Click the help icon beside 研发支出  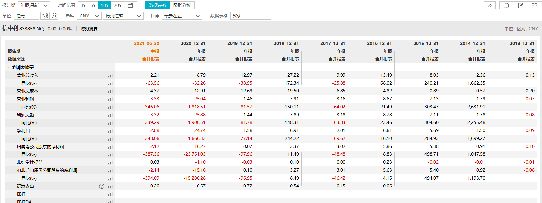(102, 186)
